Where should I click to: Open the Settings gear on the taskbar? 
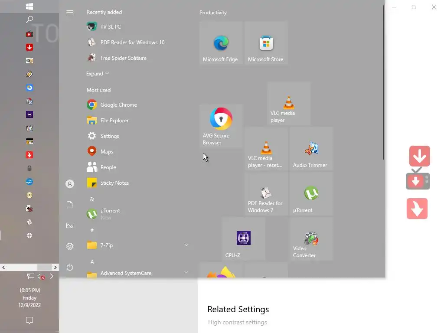[29, 235]
